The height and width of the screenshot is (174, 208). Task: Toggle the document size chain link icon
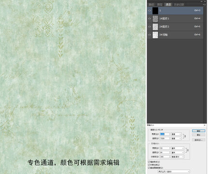pyautogui.click(x=188, y=150)
